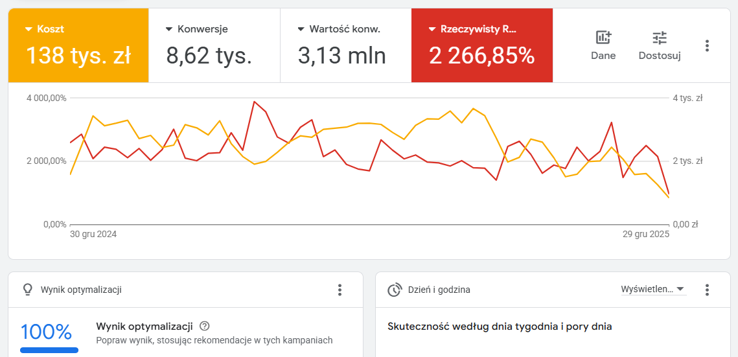Toggle the orange Koszt scorecard tile
738x357 pixels.
tap(78, 45)
